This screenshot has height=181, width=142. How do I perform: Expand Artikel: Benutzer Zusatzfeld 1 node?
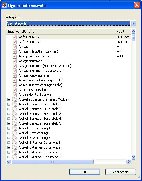(9, 104)
